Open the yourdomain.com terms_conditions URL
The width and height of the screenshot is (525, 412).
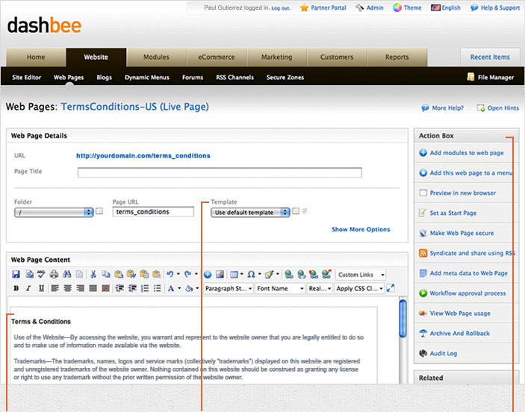coord(143,156)
